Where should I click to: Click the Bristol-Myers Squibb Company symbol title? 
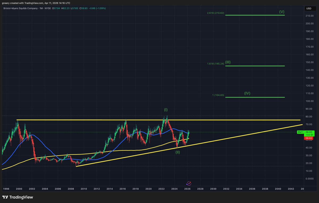click(x=20, y=8)
